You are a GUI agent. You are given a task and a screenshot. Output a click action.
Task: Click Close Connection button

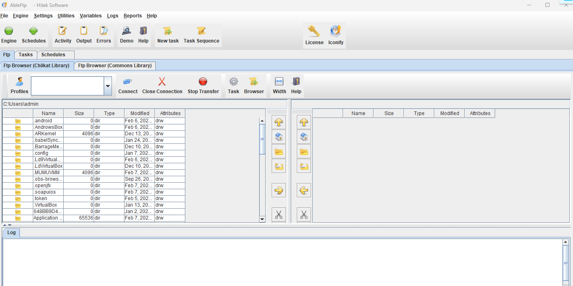tap(162, 86)
